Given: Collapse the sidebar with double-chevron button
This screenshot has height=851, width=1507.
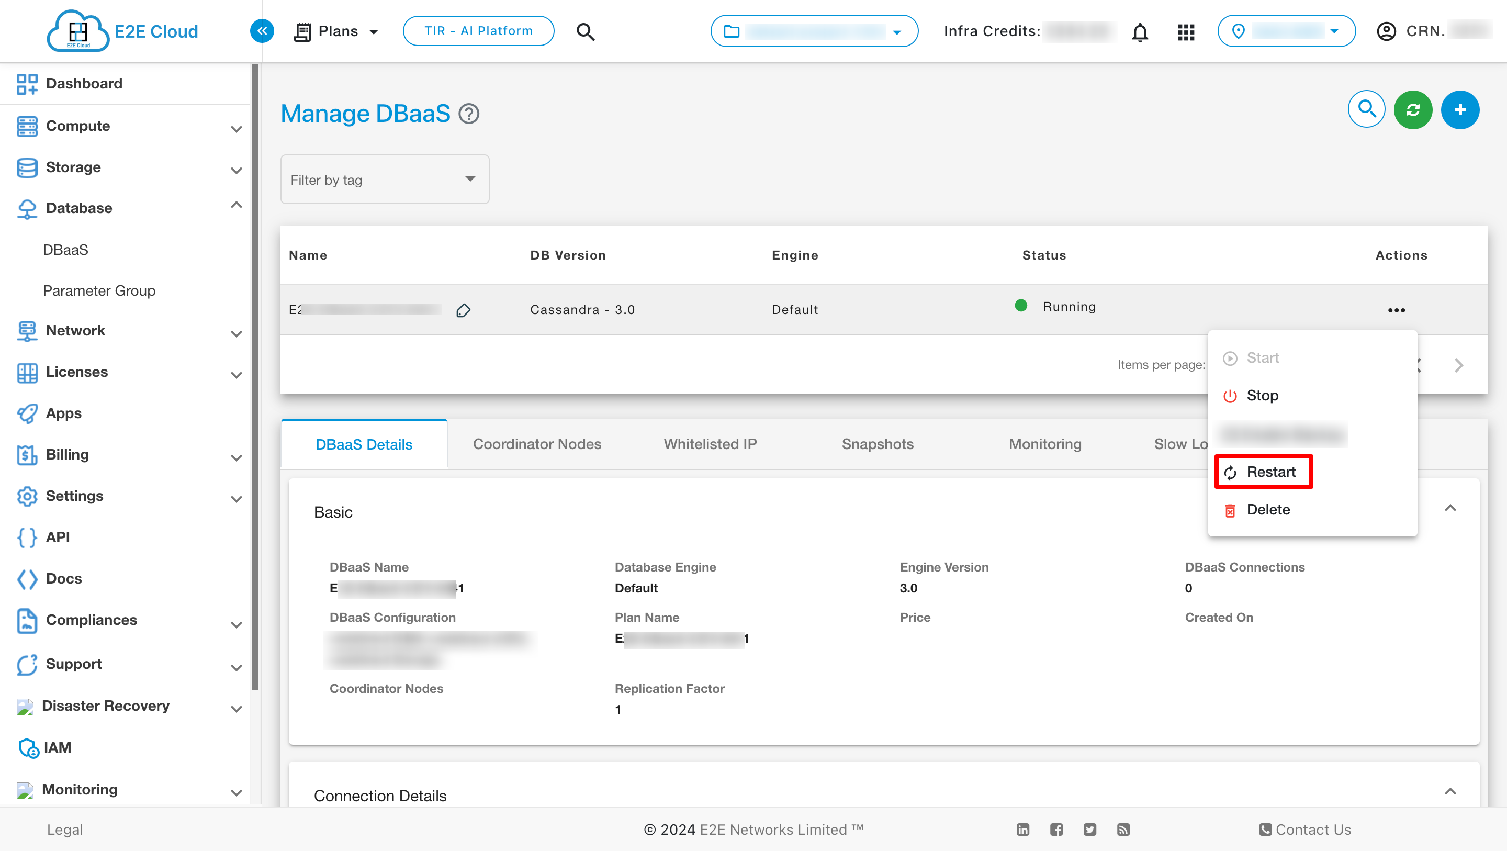Looking at the screenshot, I should click(262, 31).
